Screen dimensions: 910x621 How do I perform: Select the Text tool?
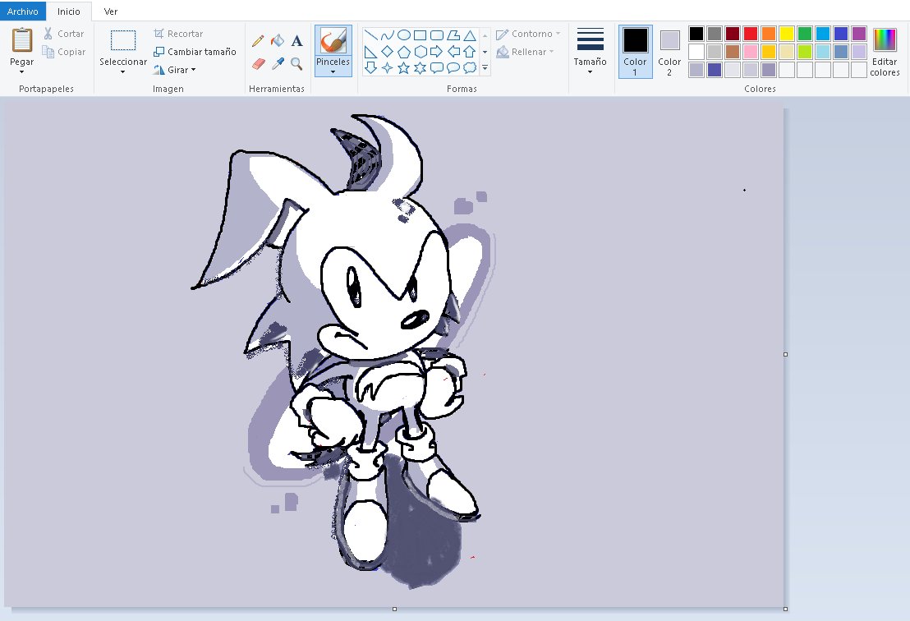(296, 40)
